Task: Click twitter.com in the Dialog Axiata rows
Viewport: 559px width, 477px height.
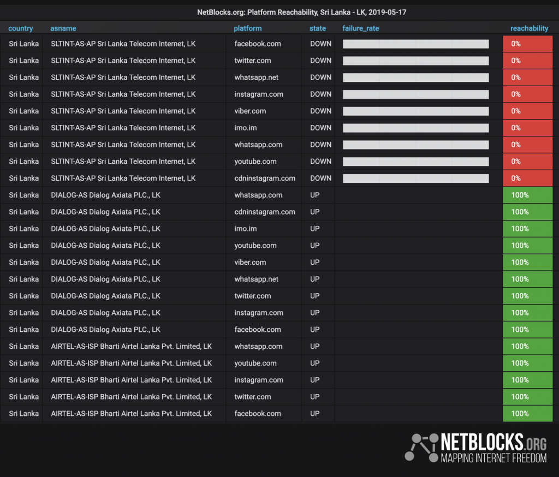Action: pos(252,296)
